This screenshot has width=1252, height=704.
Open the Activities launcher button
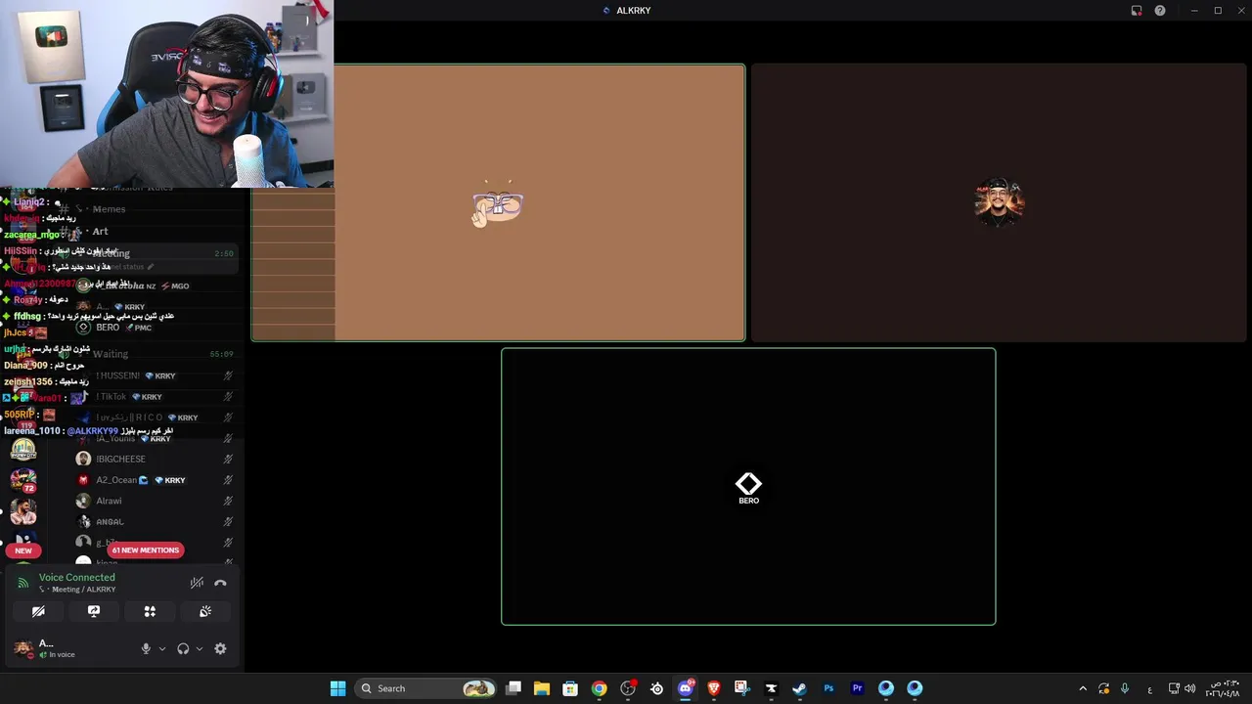click(150, 611)
